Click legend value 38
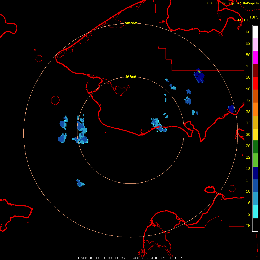260x260 pixels. (248, 112)
